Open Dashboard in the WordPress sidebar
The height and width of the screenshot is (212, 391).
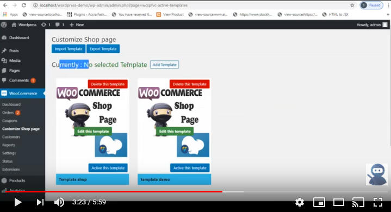click(x=18, y=38)
